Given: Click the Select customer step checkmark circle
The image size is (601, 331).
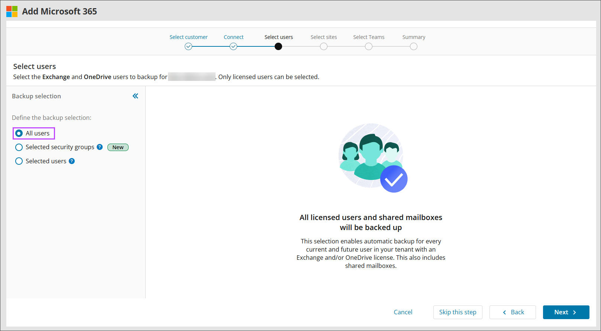Looking at the screenshot, I should tap(188, 46).
